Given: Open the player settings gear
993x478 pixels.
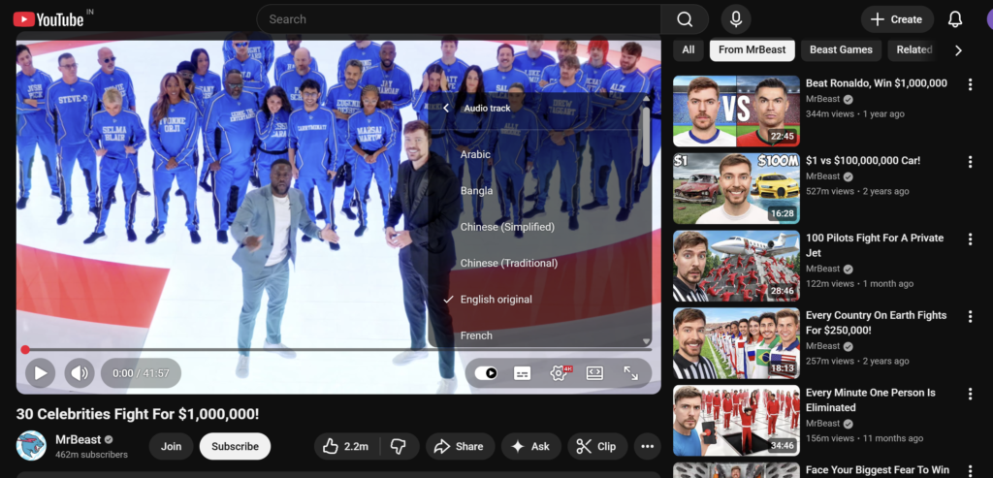Looking at the screenshot, I should point(559,373).
